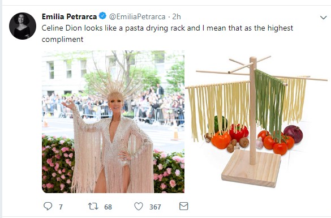
Task: Enlarge the pasta drying rack photo
Action: 256,122
